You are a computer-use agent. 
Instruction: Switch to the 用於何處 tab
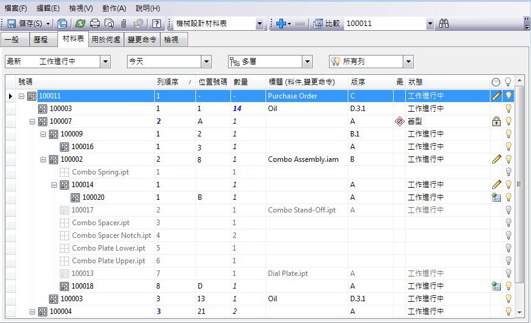(106, 40)
